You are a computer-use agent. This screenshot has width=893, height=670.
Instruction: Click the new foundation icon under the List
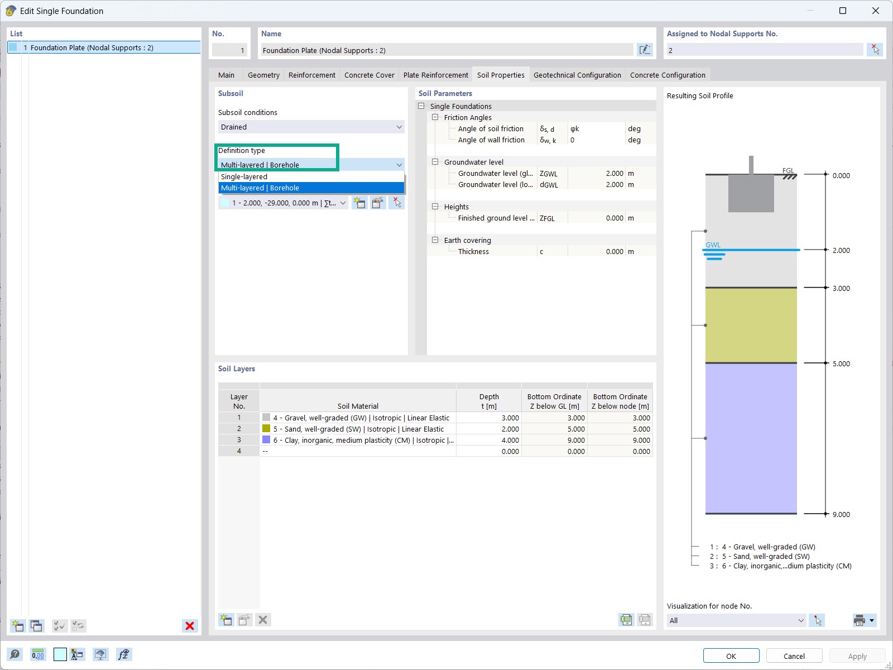click(18, 626)
